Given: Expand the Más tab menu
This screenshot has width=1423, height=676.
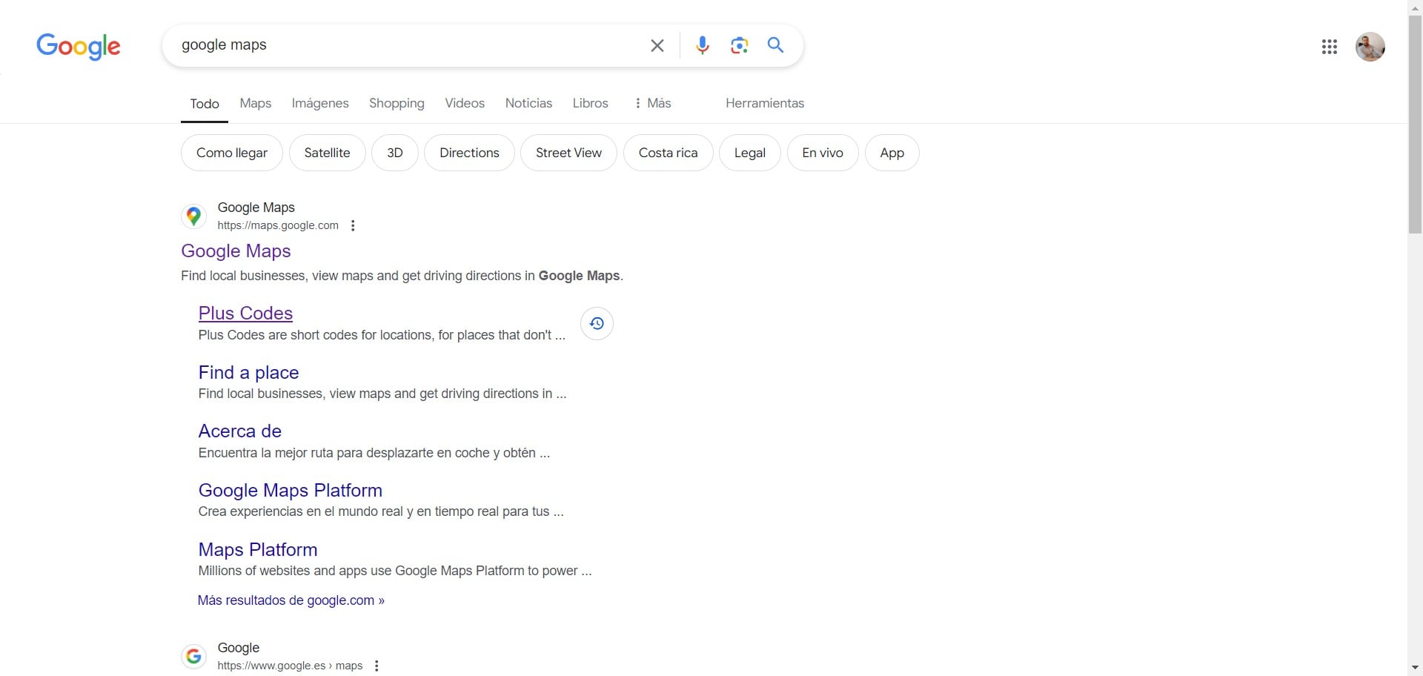Looking at the screenshot, I should (652, 104).
